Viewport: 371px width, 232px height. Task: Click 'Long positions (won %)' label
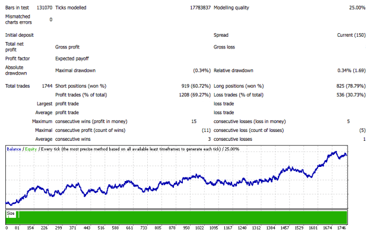pyautogui.click(x=239, y=86)
